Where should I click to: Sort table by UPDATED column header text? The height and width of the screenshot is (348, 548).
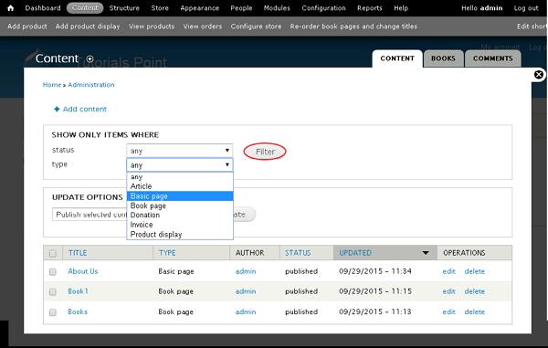click(355, 253)
